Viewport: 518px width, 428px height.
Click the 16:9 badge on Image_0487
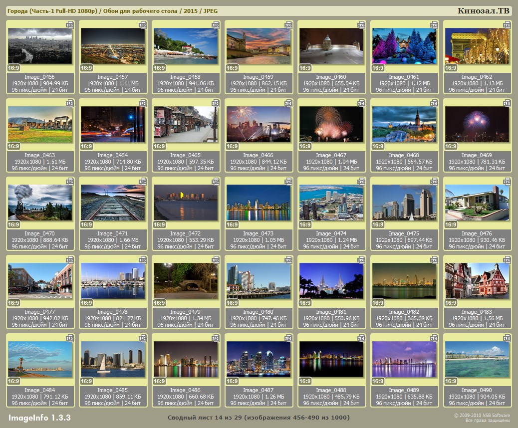click(233, 382)
